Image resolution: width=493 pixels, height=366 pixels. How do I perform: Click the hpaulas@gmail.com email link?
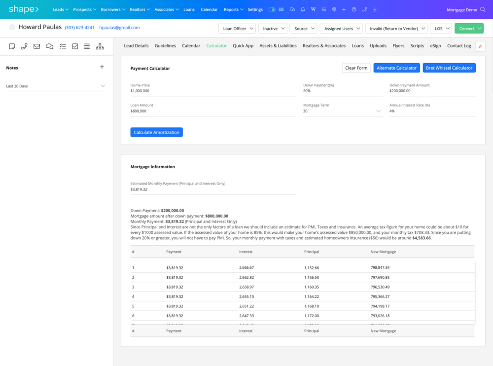click(119, 28)
